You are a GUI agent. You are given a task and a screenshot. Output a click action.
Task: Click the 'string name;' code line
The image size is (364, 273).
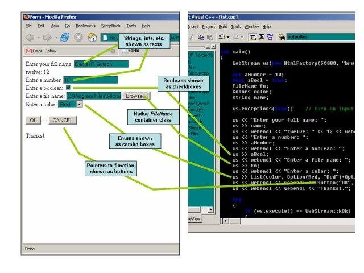click(x=250, y=97)
